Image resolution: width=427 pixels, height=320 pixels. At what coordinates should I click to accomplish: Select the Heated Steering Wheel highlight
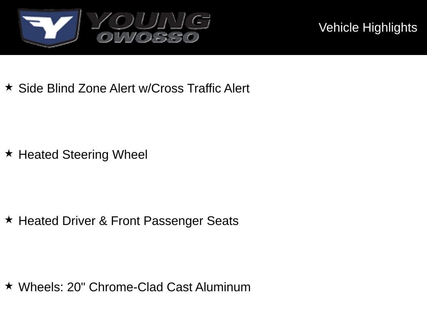pos(83,155)
